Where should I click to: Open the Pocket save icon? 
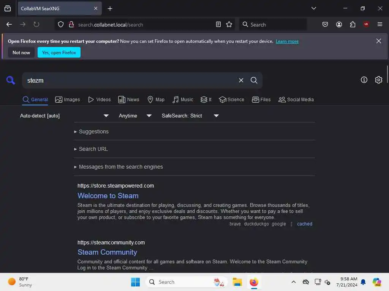click(x=325, y=25)
